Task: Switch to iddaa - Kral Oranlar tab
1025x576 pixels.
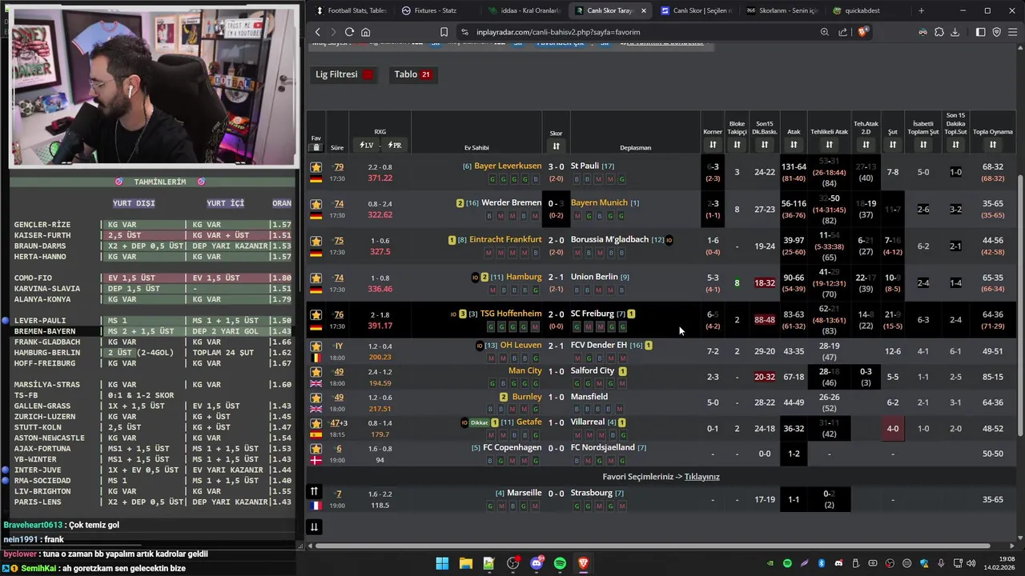Action: [524, 10]
